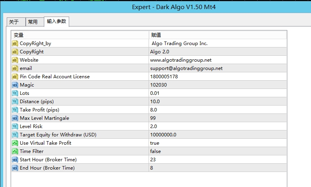Select Pin Code Real Account License label
This screenshot has height=187, width=311.
55,77
